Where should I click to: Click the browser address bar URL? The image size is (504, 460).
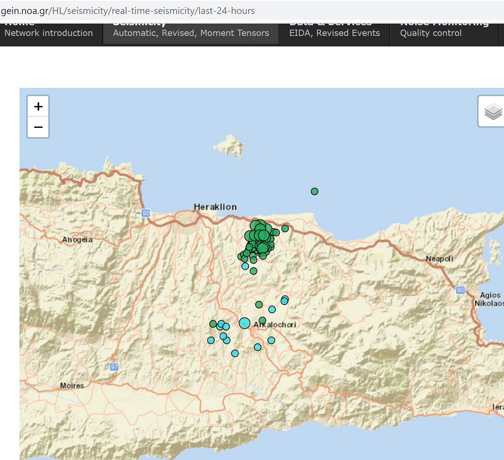(128, 10)
